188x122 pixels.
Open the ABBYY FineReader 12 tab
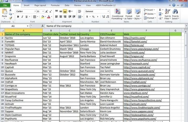pos(105,5)
